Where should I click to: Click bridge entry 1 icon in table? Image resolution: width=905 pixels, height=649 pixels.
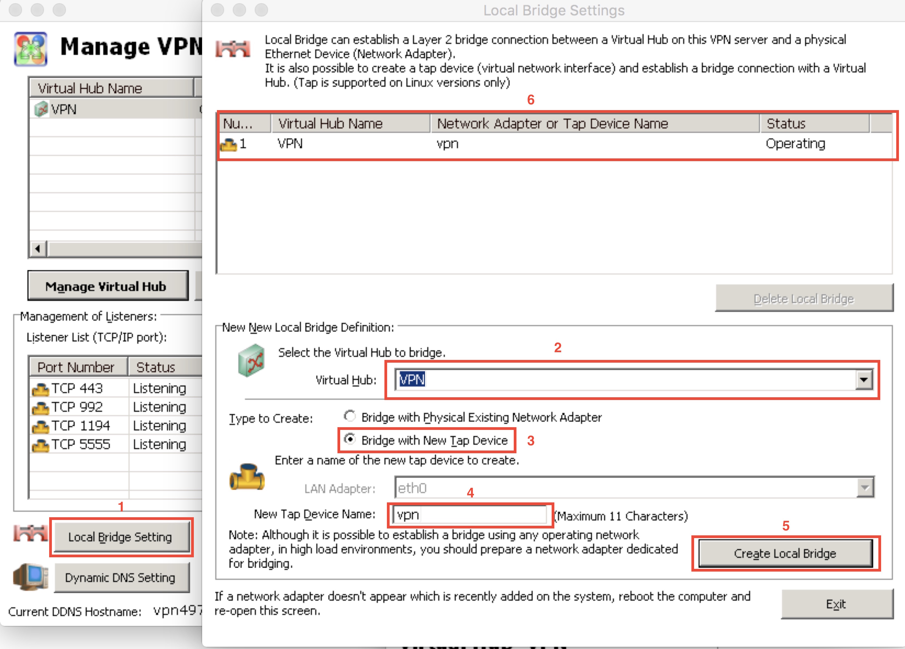(x=229, y=144)
